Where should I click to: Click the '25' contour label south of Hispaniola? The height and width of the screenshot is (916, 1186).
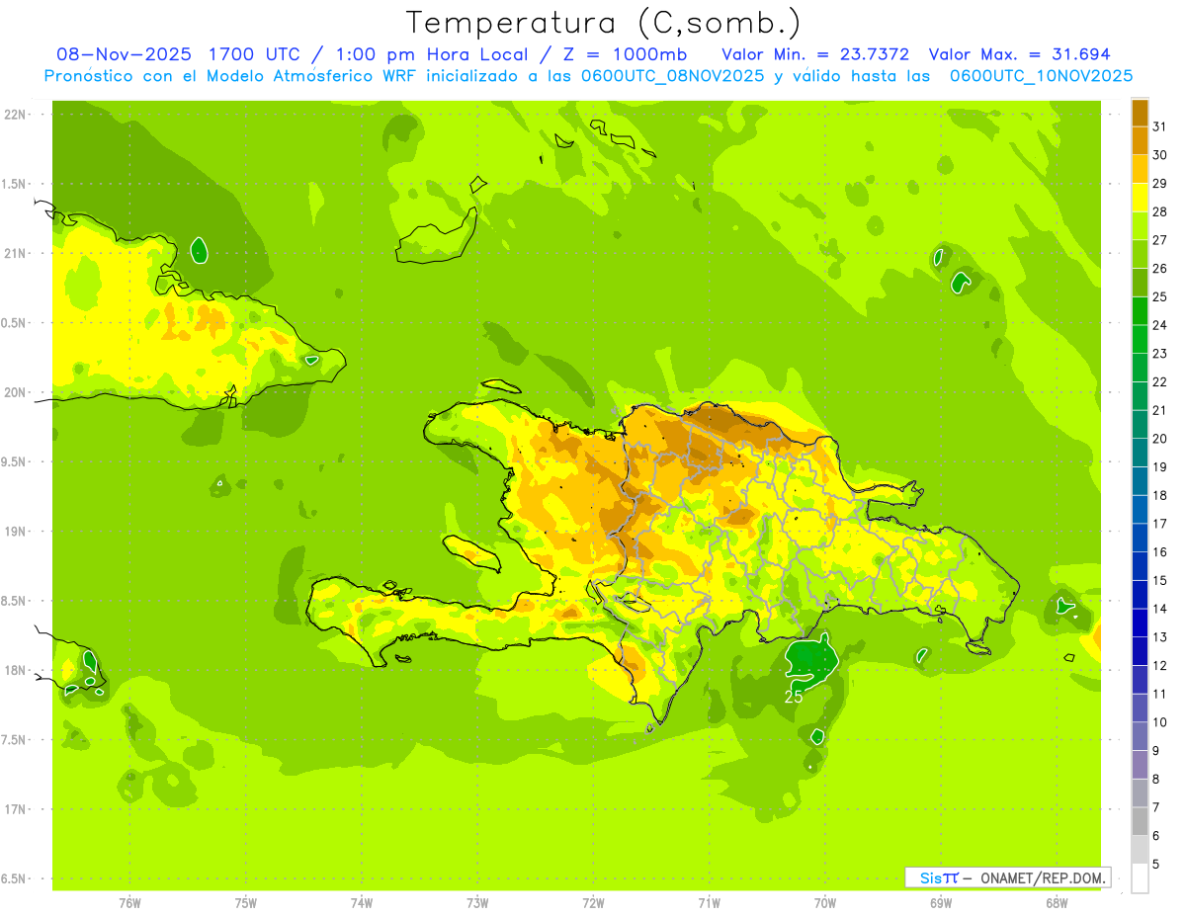[793, 697]
